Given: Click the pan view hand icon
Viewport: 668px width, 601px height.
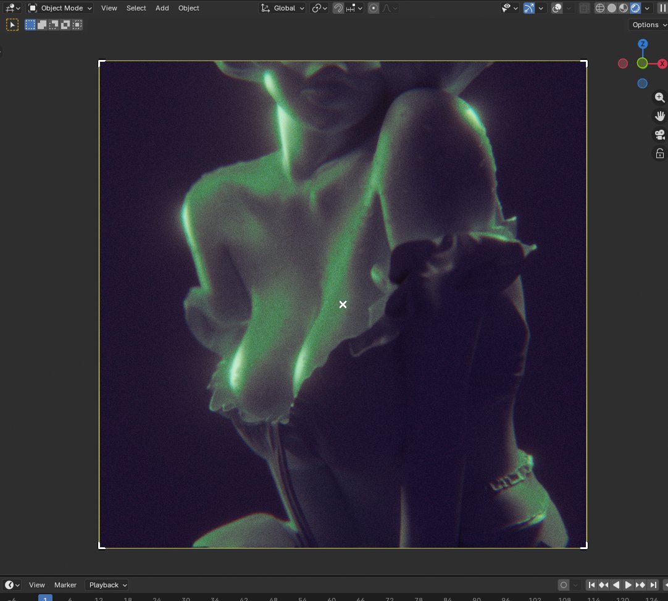Looking at the screenshot, I should [x=659, y=116].
